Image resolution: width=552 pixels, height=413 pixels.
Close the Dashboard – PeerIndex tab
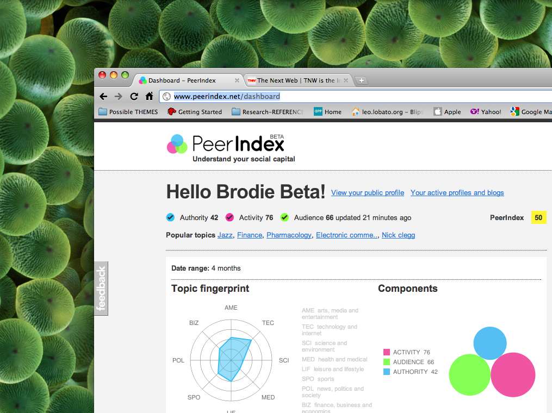coord(237,80)
